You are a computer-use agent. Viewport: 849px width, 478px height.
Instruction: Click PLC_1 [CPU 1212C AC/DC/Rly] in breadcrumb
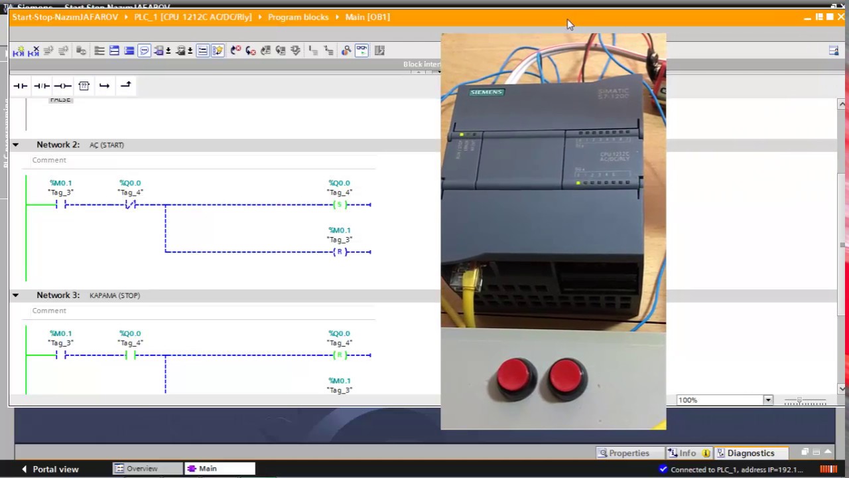click(x=193, y=17)
